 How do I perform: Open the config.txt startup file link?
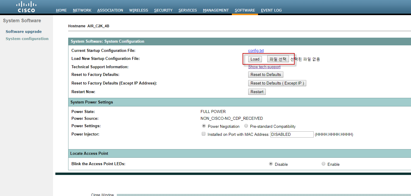coord(256,51)
